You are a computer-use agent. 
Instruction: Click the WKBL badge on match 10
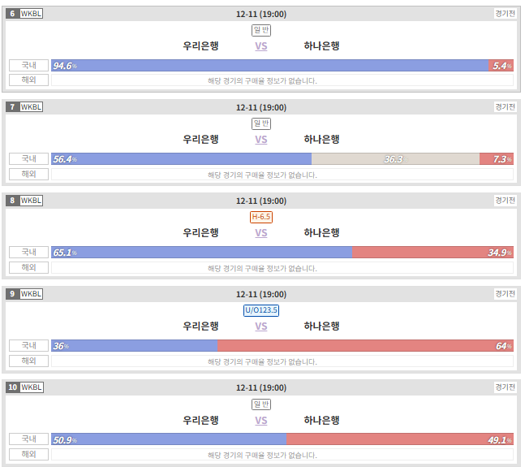pyautogui.click(x=32, y=387)
